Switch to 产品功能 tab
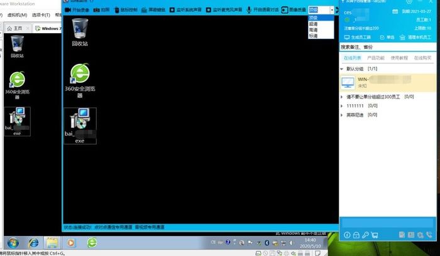 [x=376, y=58]
